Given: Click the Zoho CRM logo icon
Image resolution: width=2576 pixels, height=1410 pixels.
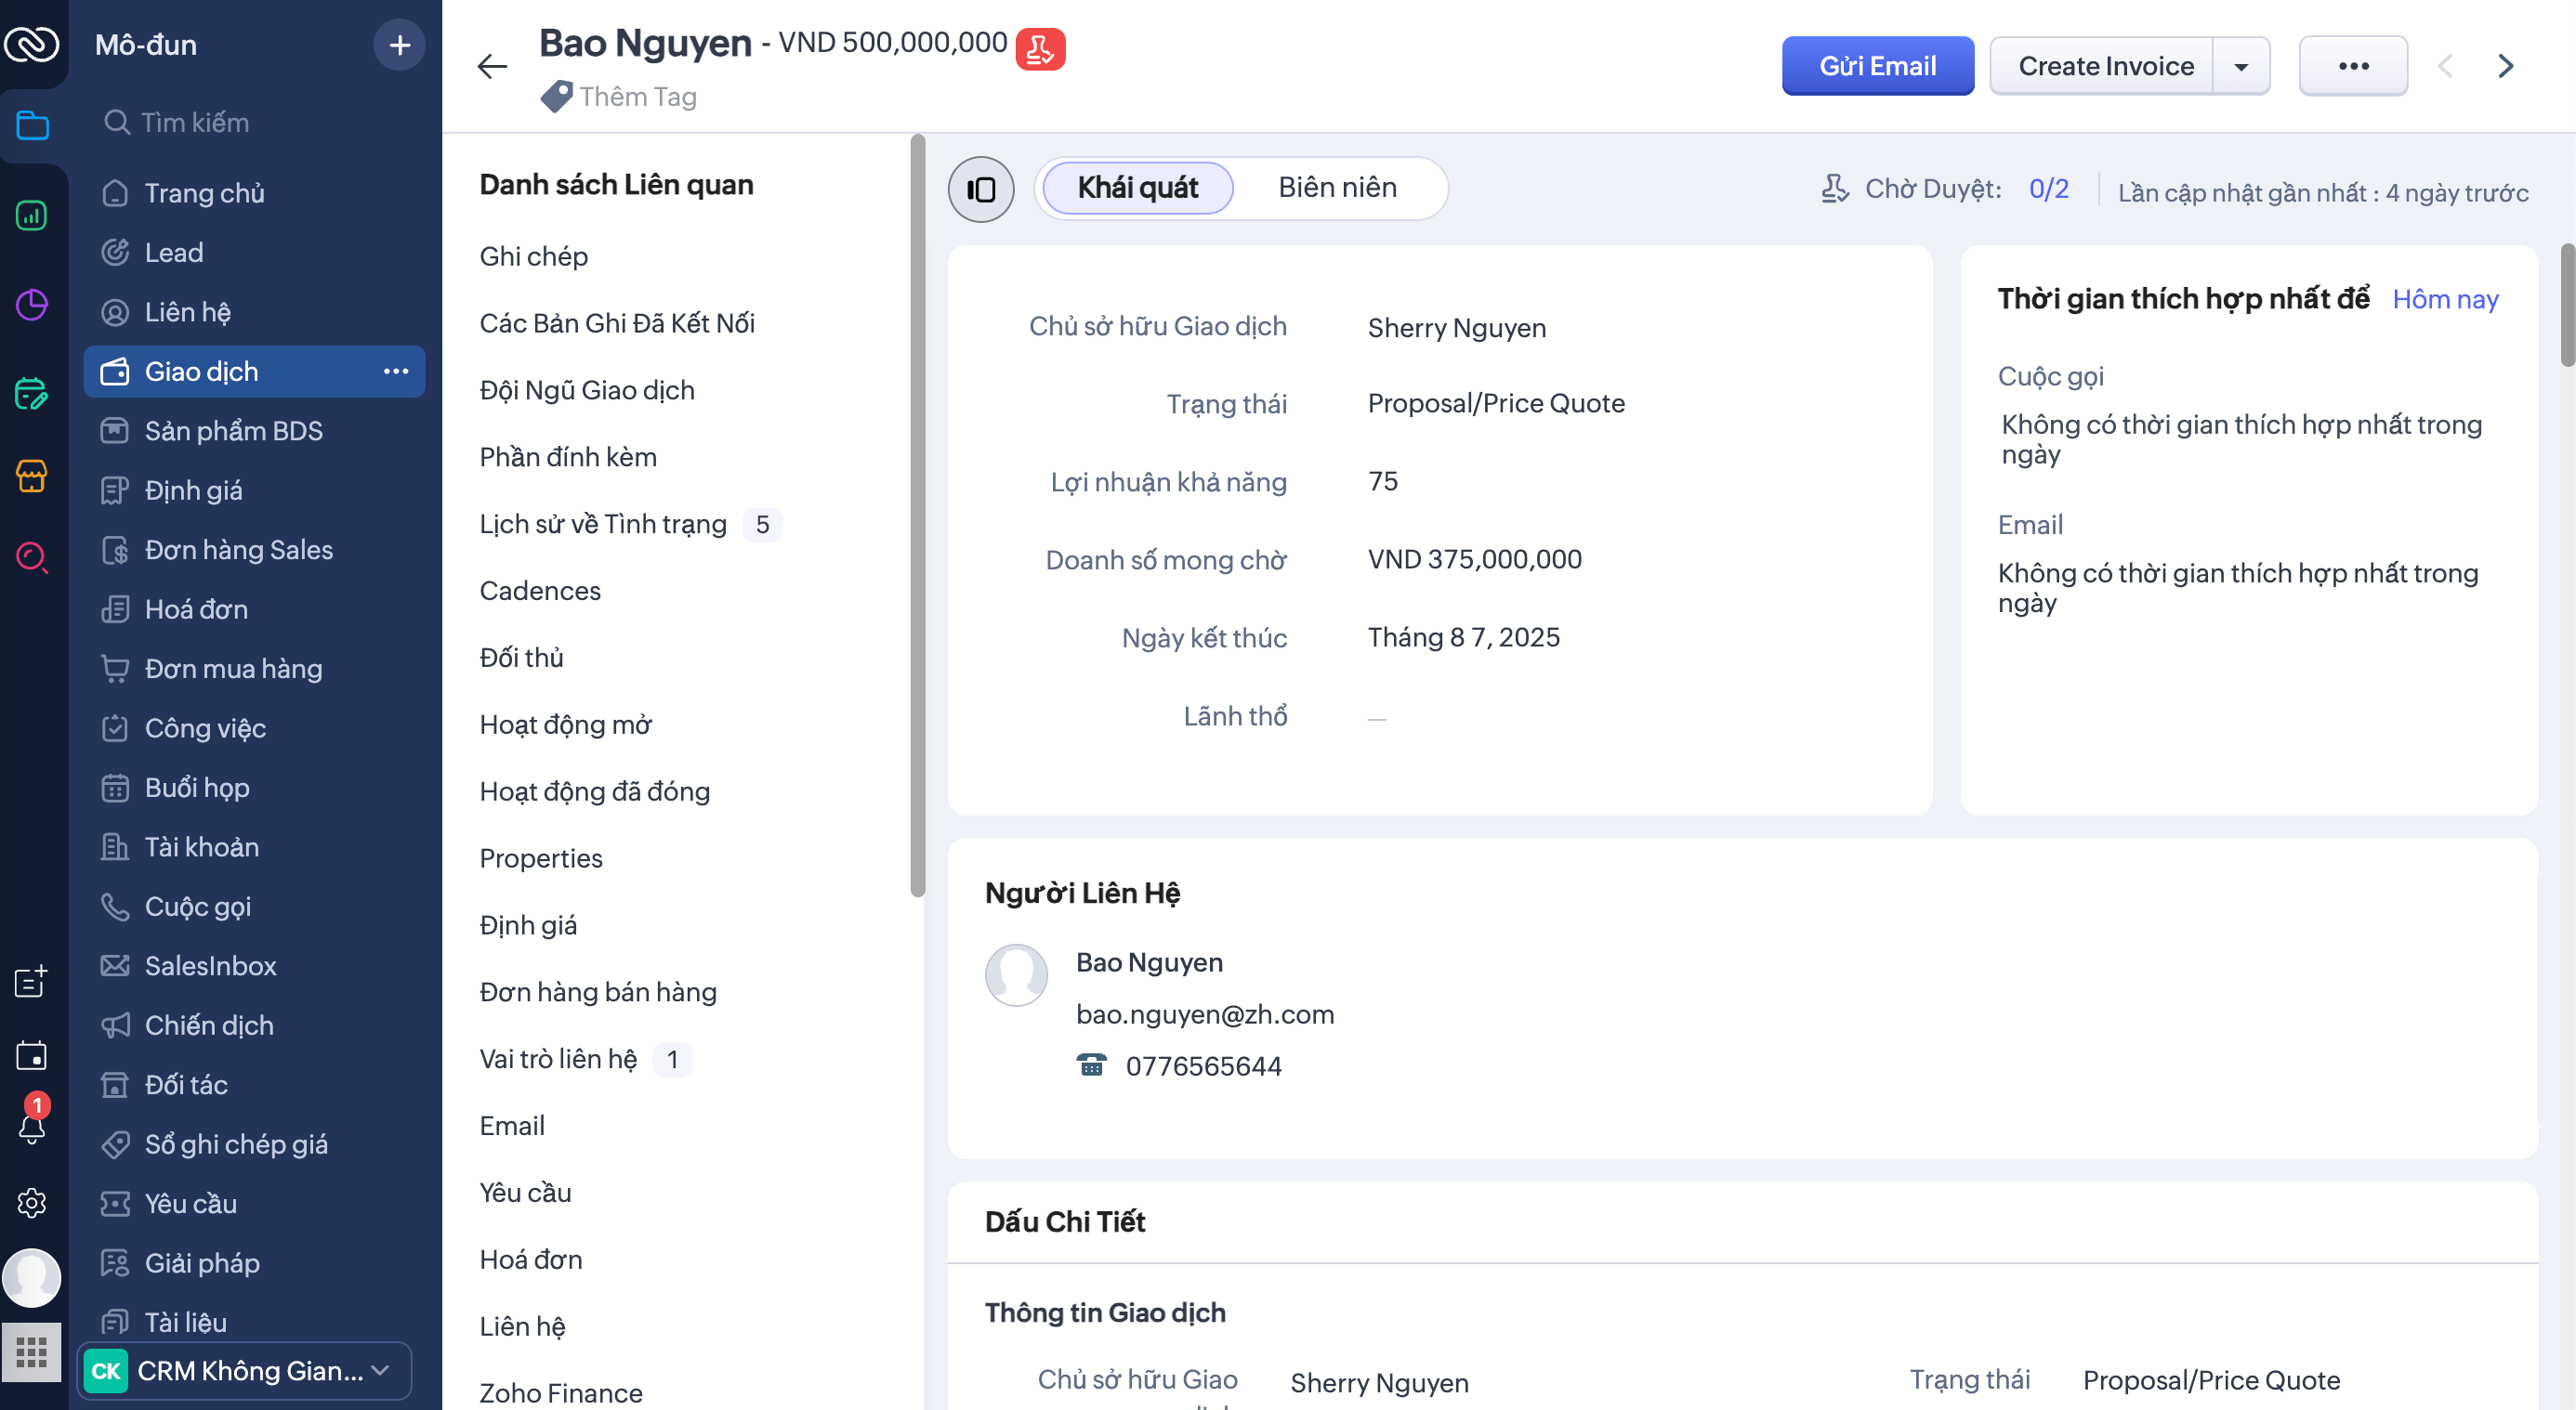Looking at the screenshot, I should [32, 45].
